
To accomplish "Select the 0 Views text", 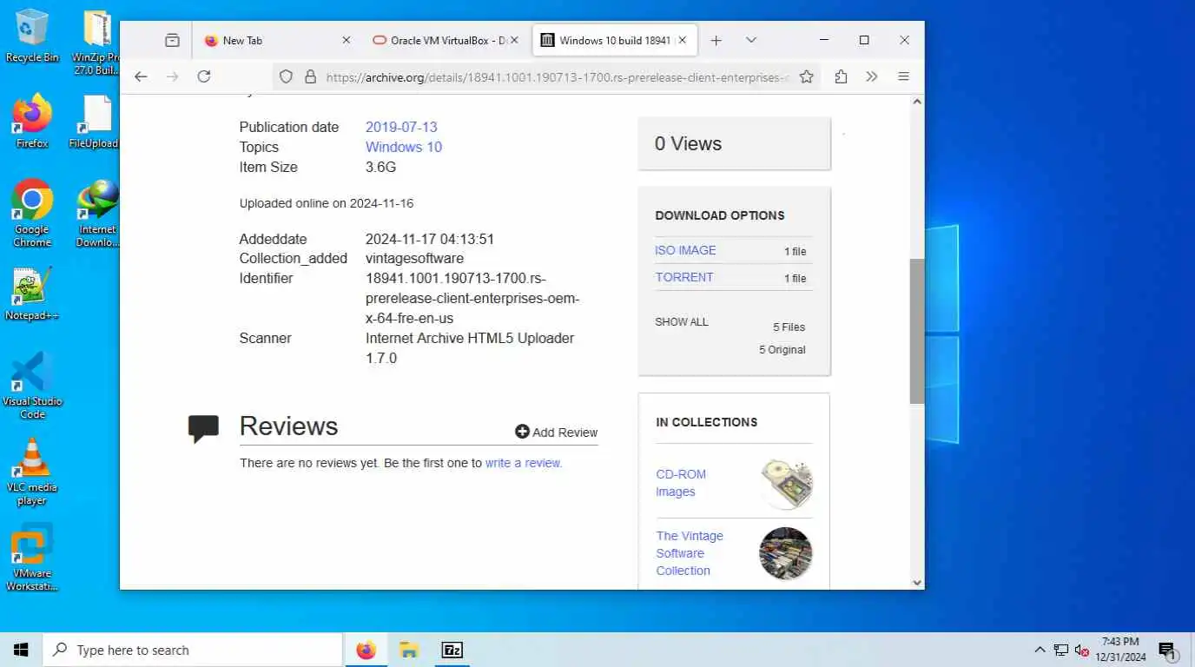I will click(688, 144).
